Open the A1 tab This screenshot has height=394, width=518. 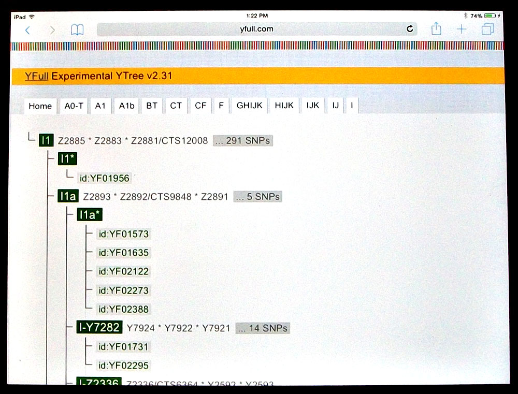[100, 106]
